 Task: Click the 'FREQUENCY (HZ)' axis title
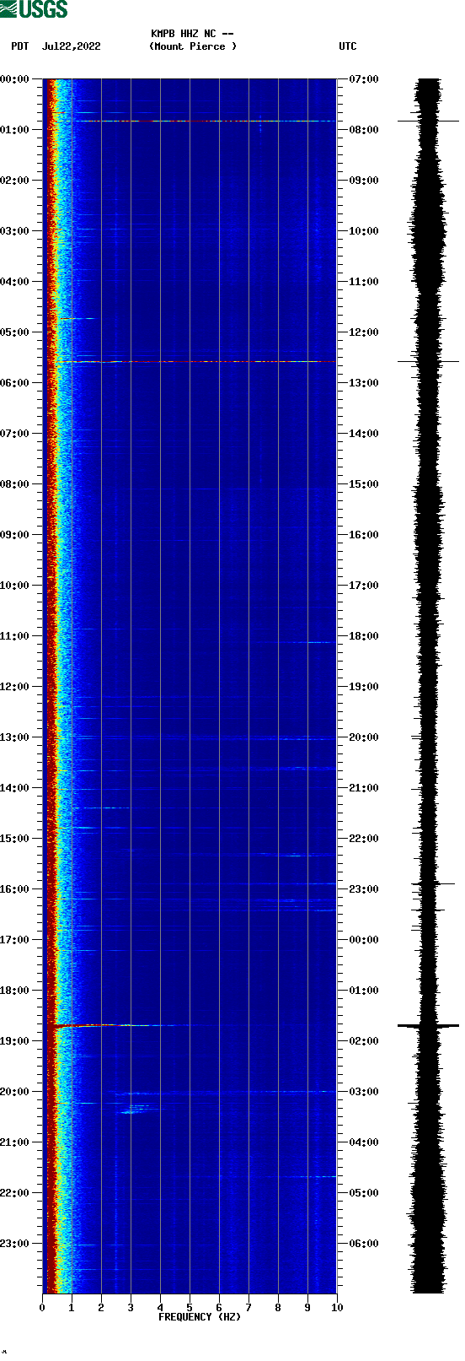[200, 1317]
